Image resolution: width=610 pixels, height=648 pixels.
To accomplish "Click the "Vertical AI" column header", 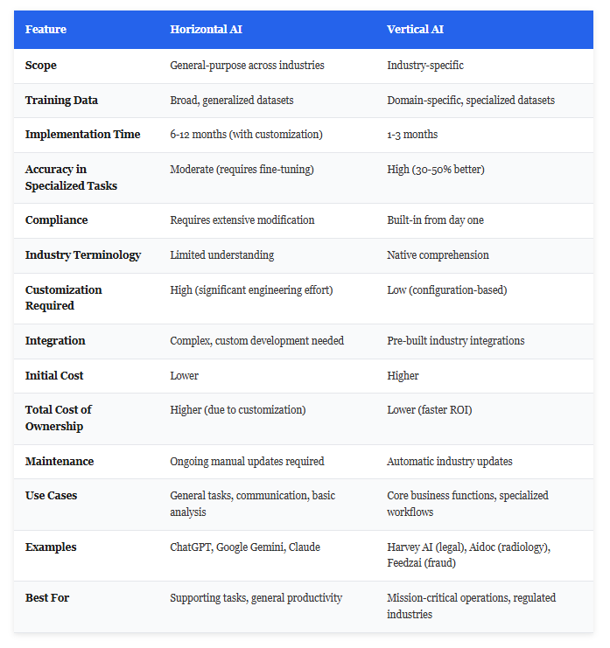I will [x=415, y=30].
